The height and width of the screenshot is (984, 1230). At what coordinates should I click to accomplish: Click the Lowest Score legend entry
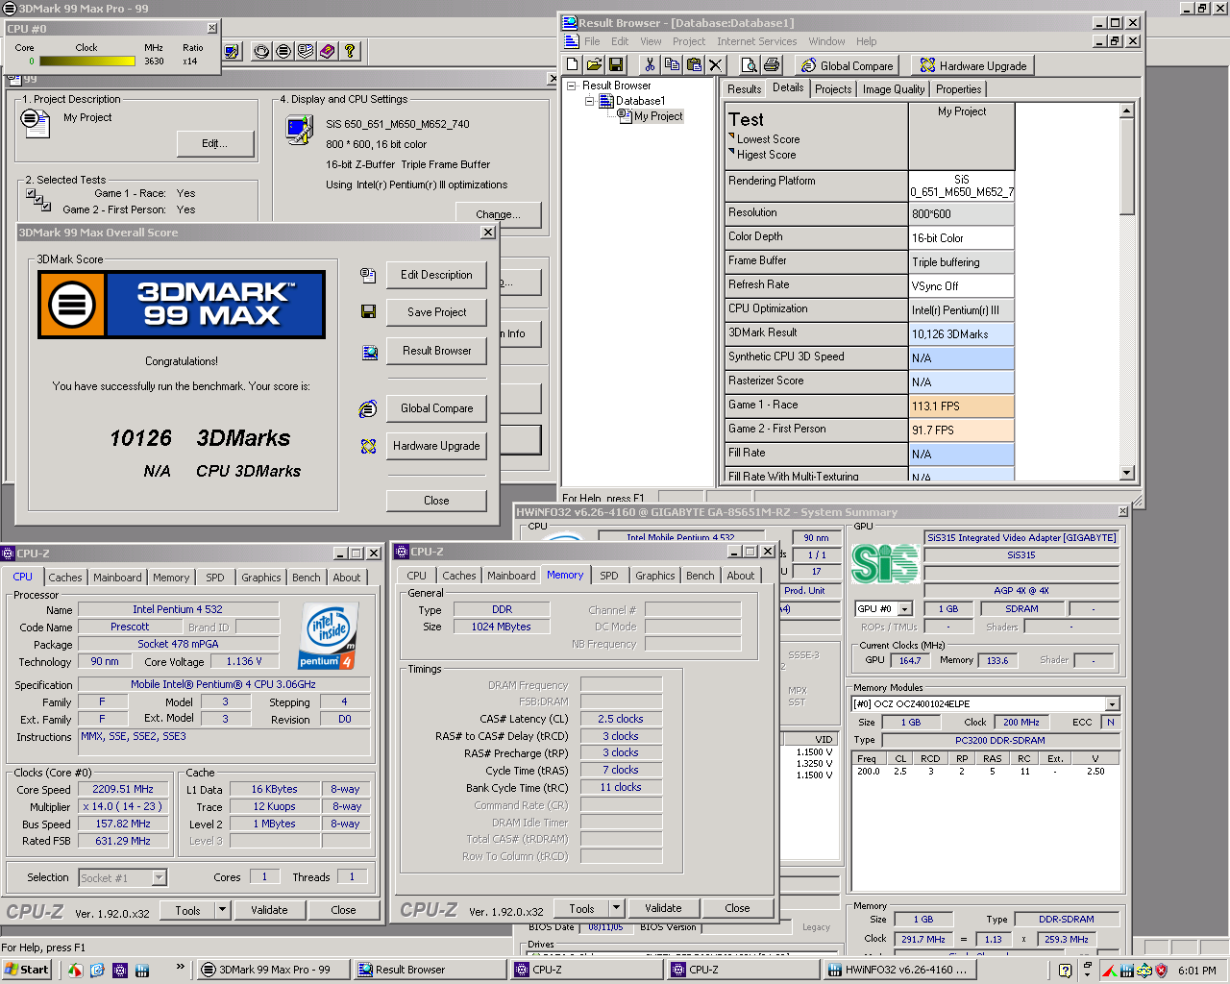(x=768, y=139)
